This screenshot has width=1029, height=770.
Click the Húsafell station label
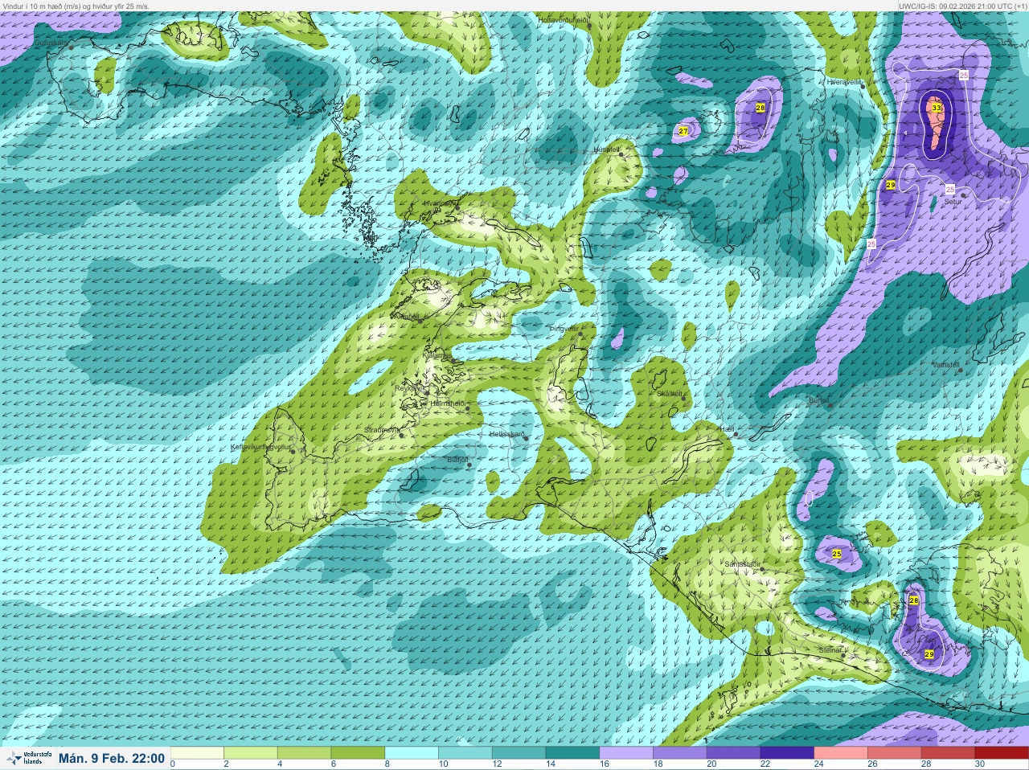(x=606, y=149)
